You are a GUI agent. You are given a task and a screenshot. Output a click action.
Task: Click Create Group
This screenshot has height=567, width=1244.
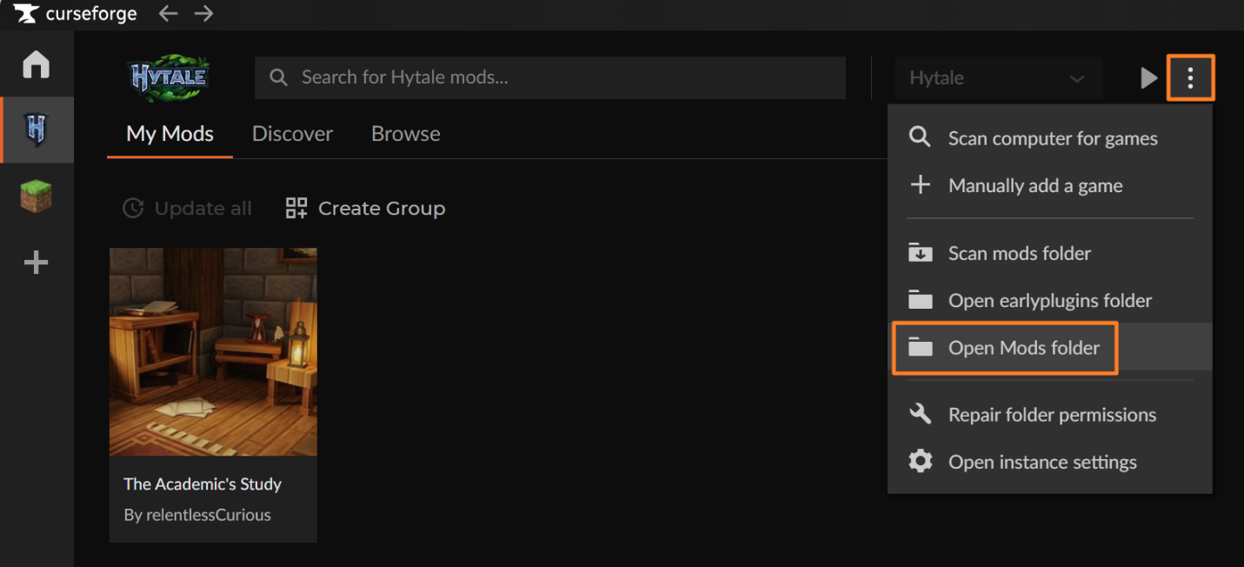[366, 209]
